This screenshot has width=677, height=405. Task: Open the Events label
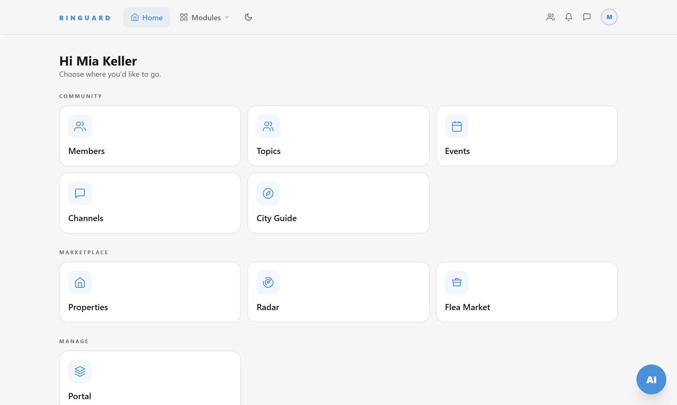[457, 151]
